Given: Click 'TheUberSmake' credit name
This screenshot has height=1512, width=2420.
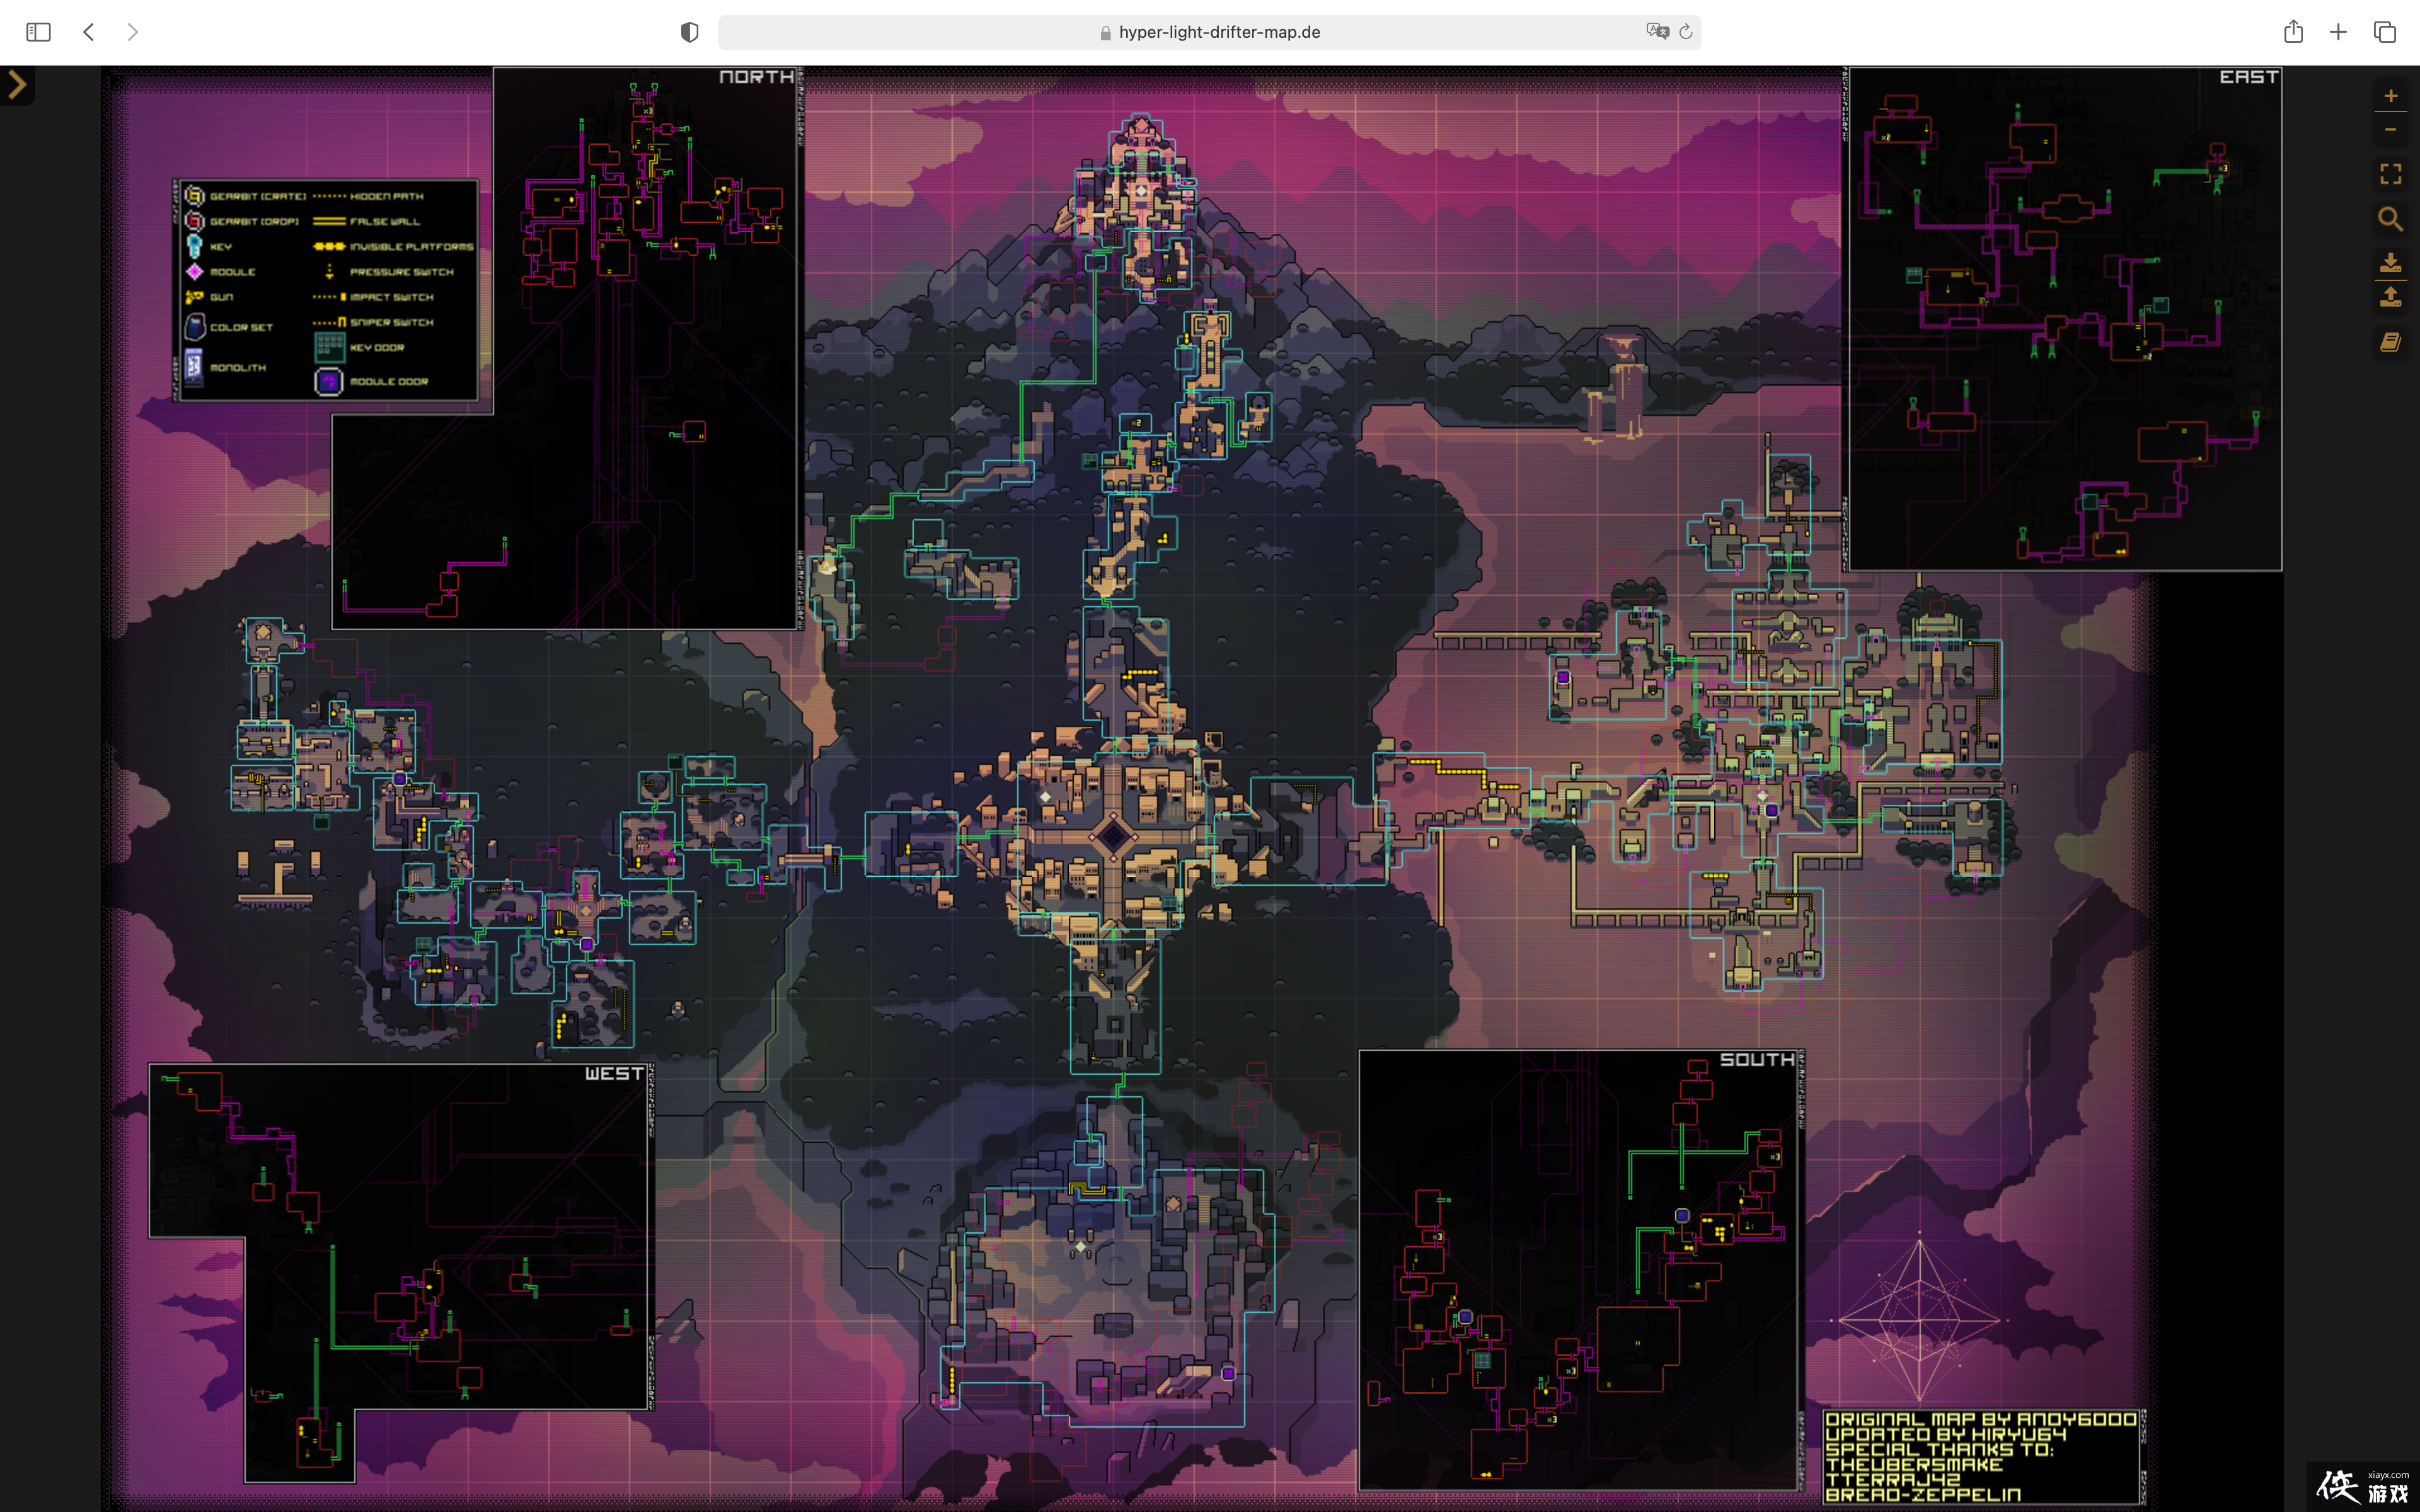Looking at the screenshot, I should pyautogui.click(x=1914, y=1464).
